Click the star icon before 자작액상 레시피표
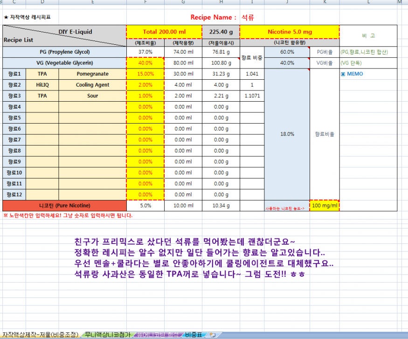Viewport: 408px width, 339px height. click(x=6, y=17)
